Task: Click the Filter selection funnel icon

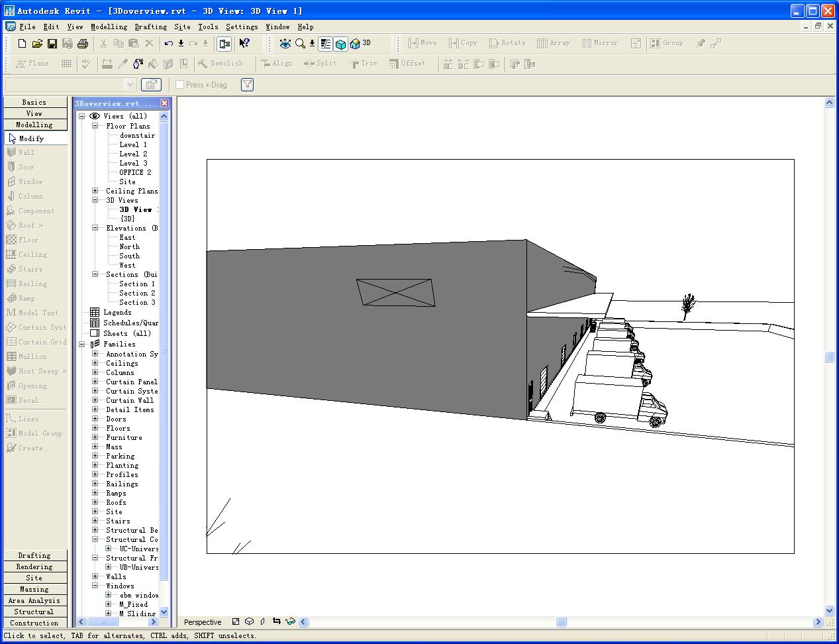Action: click(x=247, y=85)
